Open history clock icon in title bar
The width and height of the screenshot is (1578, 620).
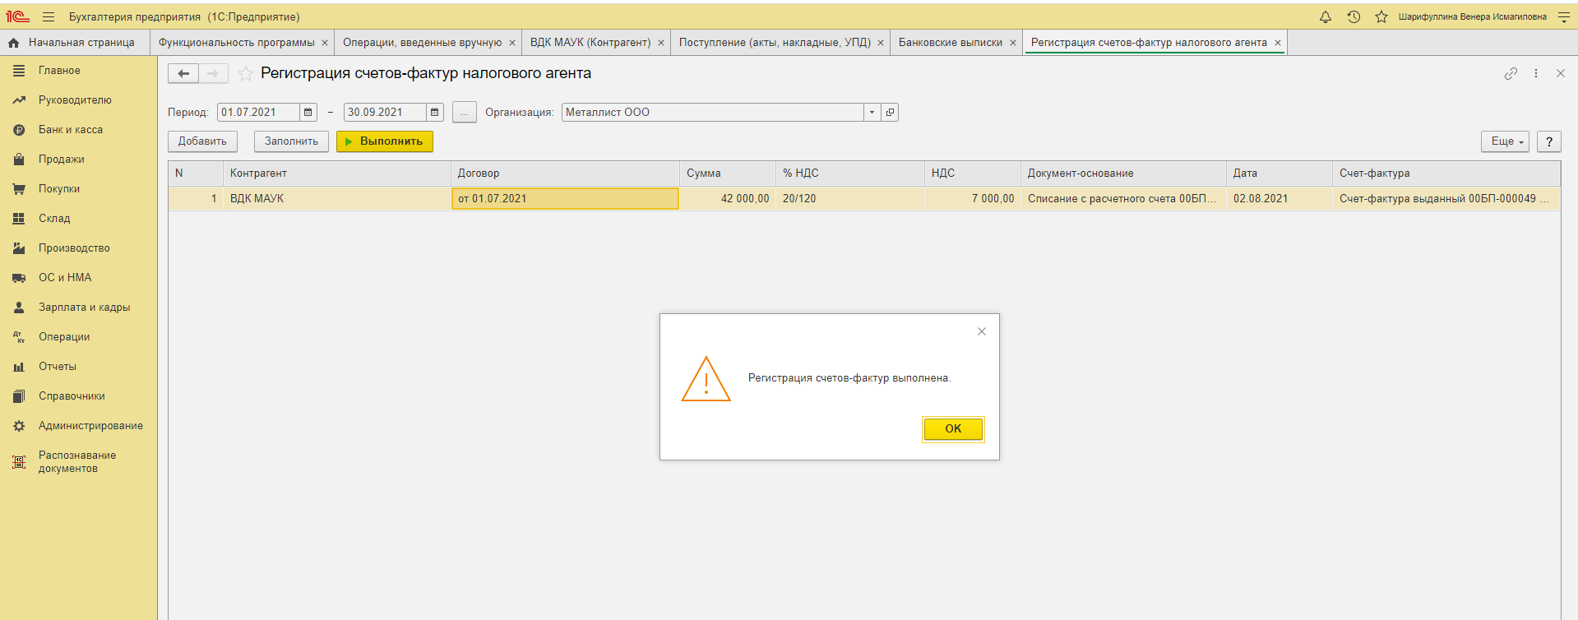[x=1354, y=16]
